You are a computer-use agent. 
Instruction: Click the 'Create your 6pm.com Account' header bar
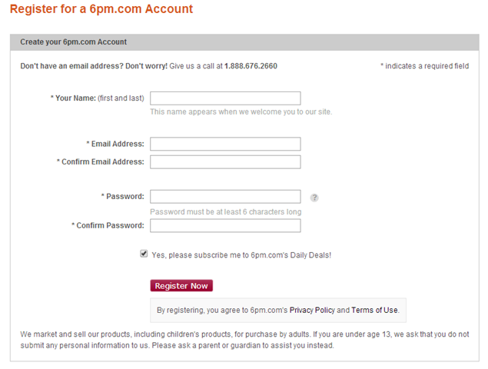pyautogui.click(x=244, y=42)
